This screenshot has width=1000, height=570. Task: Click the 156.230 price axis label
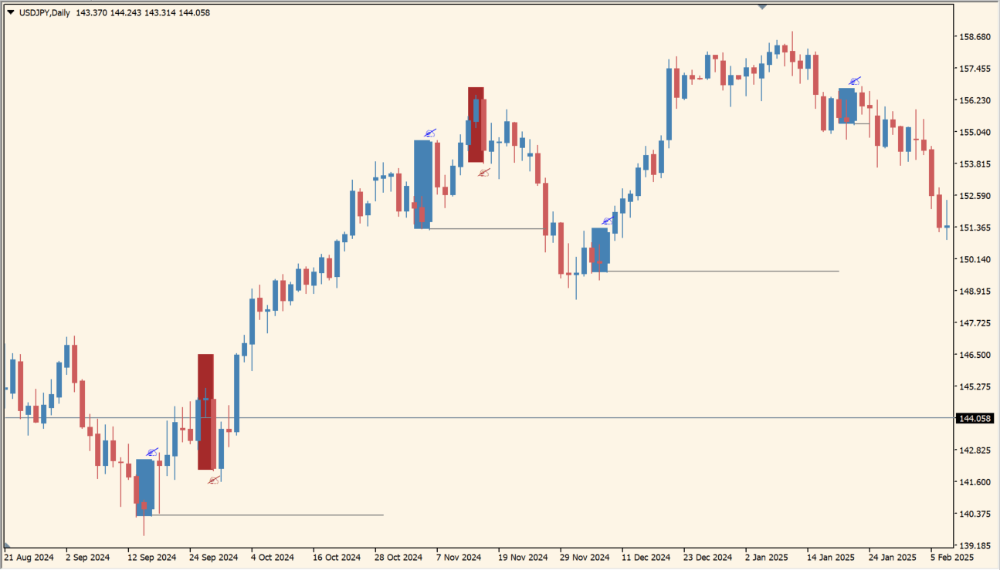coord(975,100)
